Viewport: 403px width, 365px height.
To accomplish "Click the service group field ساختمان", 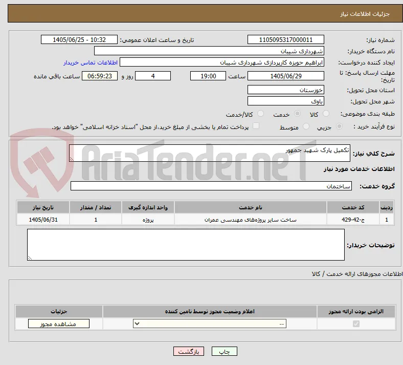I will pos(211,186).
